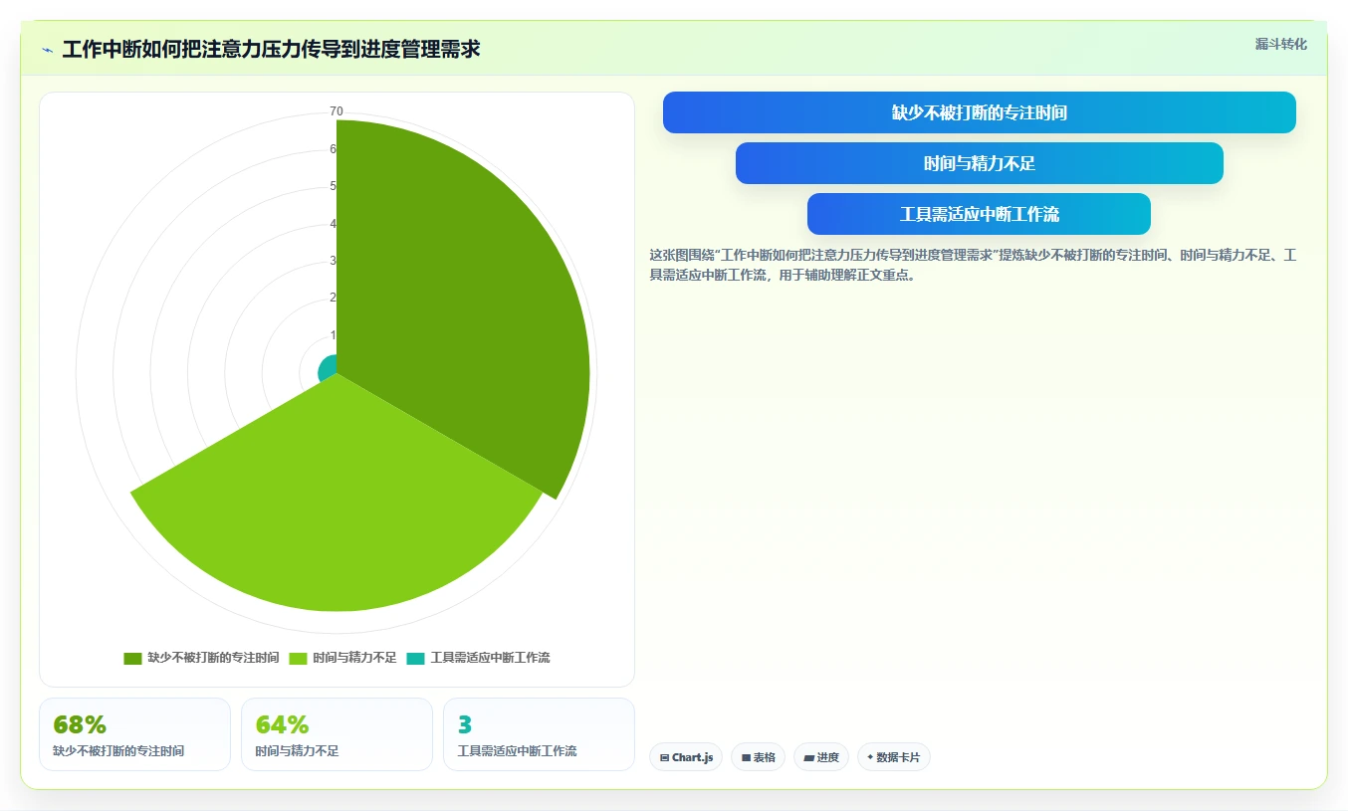1348x811 pixels.
Task: Toggle 缺少不被打断的专注时间 legend swatch
Action: (133, 659)
